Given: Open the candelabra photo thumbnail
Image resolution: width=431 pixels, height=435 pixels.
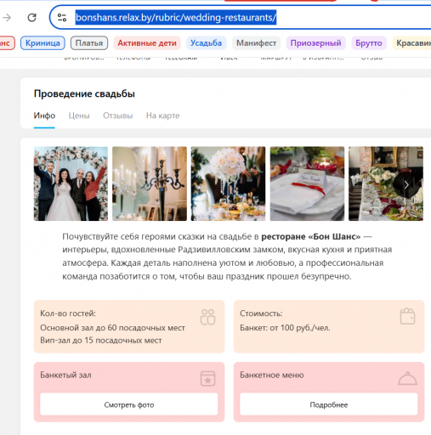Looking at the screenshot, I should click(x=150, y=184).
